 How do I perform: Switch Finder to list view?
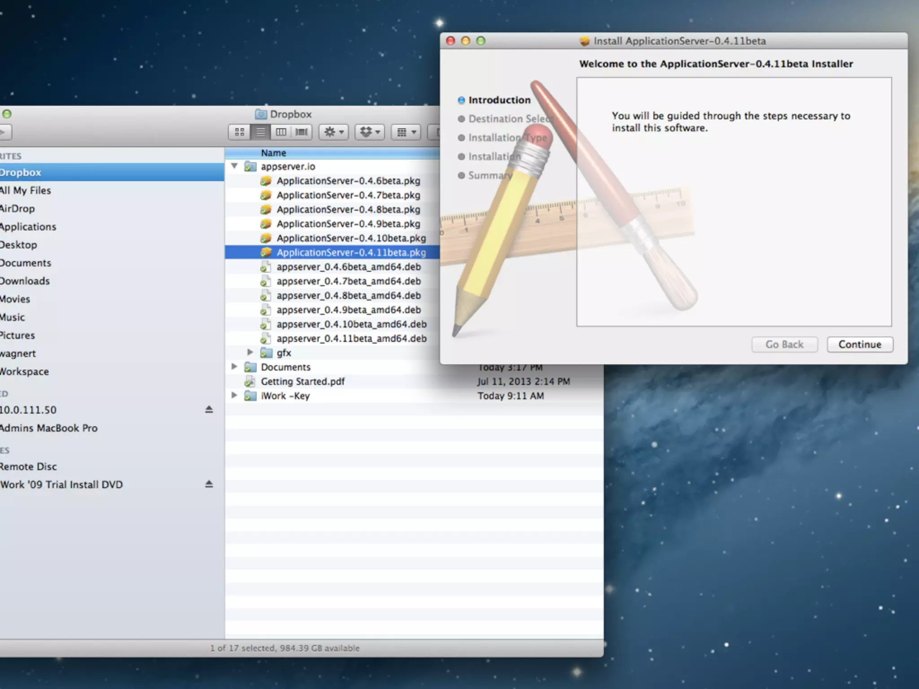pyautogui.click(x=260, y=132)
